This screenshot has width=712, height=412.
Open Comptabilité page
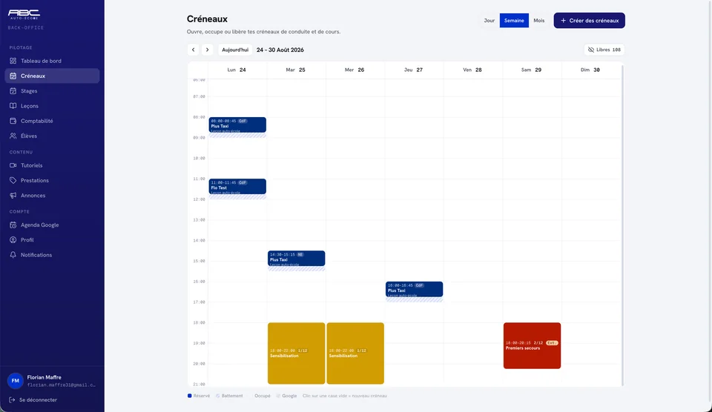pyautogui.click(x=52, y=121)
